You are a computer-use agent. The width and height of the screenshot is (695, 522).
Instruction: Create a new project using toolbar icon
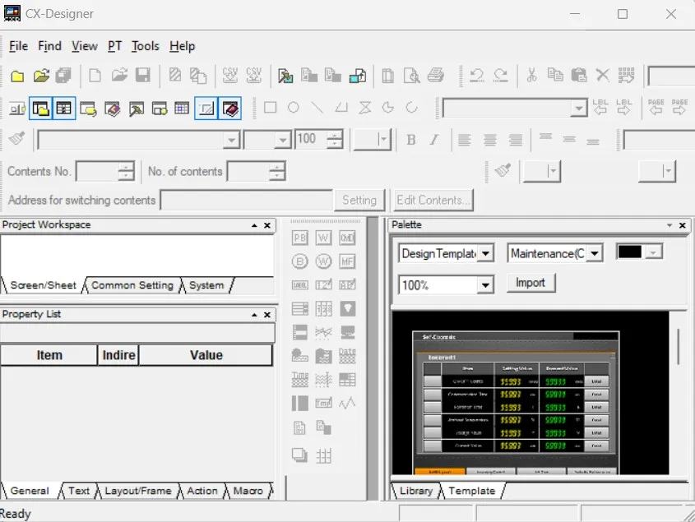click(x=16, y=76)
